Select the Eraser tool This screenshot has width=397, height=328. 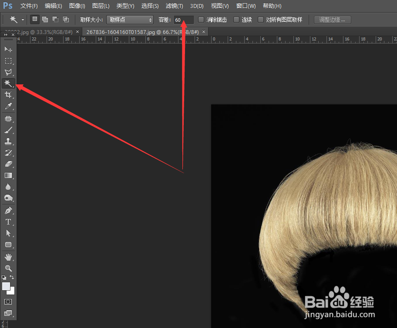[8, 164]
